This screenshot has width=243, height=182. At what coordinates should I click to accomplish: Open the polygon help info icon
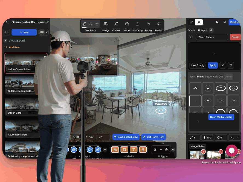coord(166,149)
